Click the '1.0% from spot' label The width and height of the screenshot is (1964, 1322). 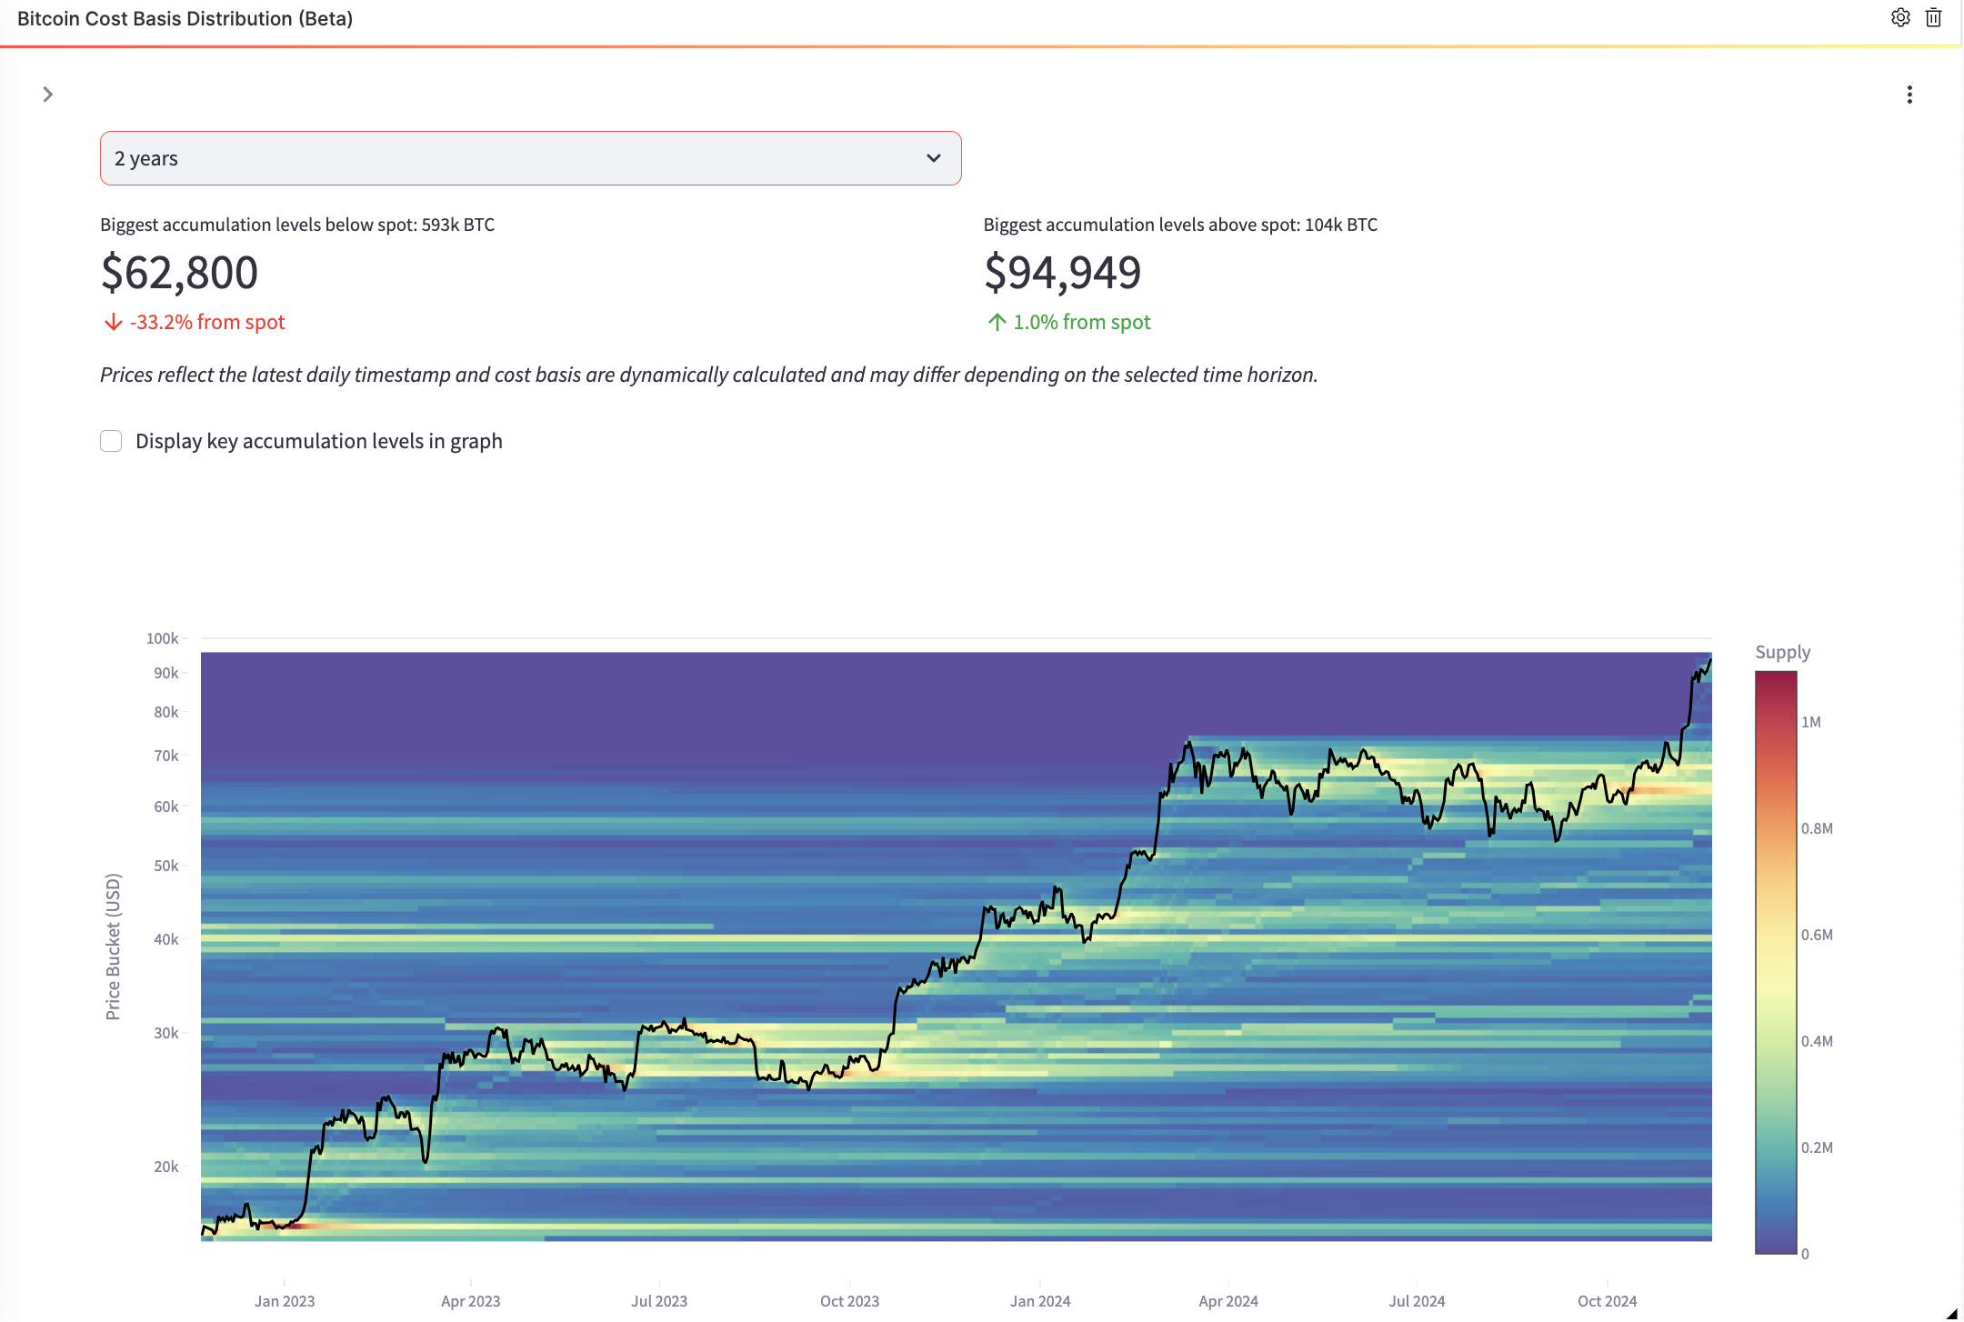1081,322
